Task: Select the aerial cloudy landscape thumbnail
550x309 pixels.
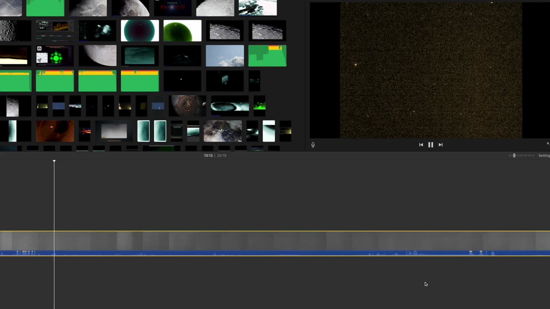Action: pos(223,131)
